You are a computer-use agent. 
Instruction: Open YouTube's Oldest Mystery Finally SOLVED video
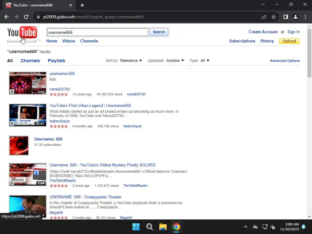coord(102,165)
